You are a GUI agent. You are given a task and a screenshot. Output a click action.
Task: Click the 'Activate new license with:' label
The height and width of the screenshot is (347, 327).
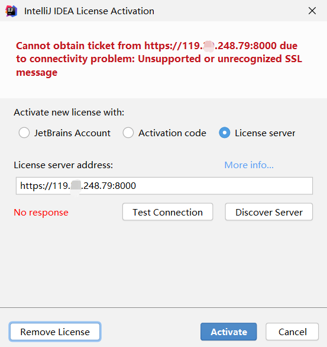tap(69, 113)
